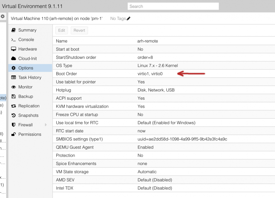Open the Console tab
Viewport: 275px width, 198px height.
pyautogui.click(x=30, y=40)
